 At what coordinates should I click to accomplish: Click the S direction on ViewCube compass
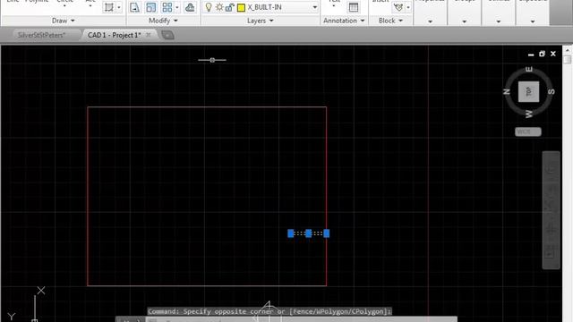(552, 91)
